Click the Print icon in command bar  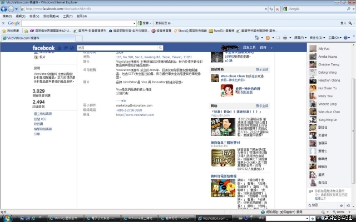tap(285, 38)
